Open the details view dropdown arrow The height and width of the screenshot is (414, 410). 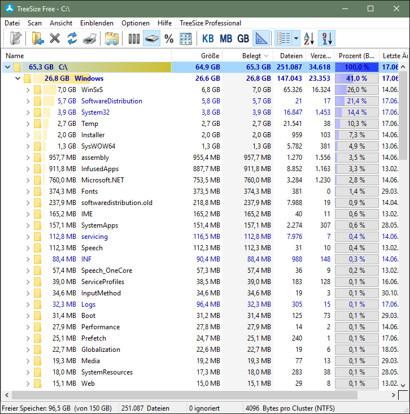click(296, 38)
